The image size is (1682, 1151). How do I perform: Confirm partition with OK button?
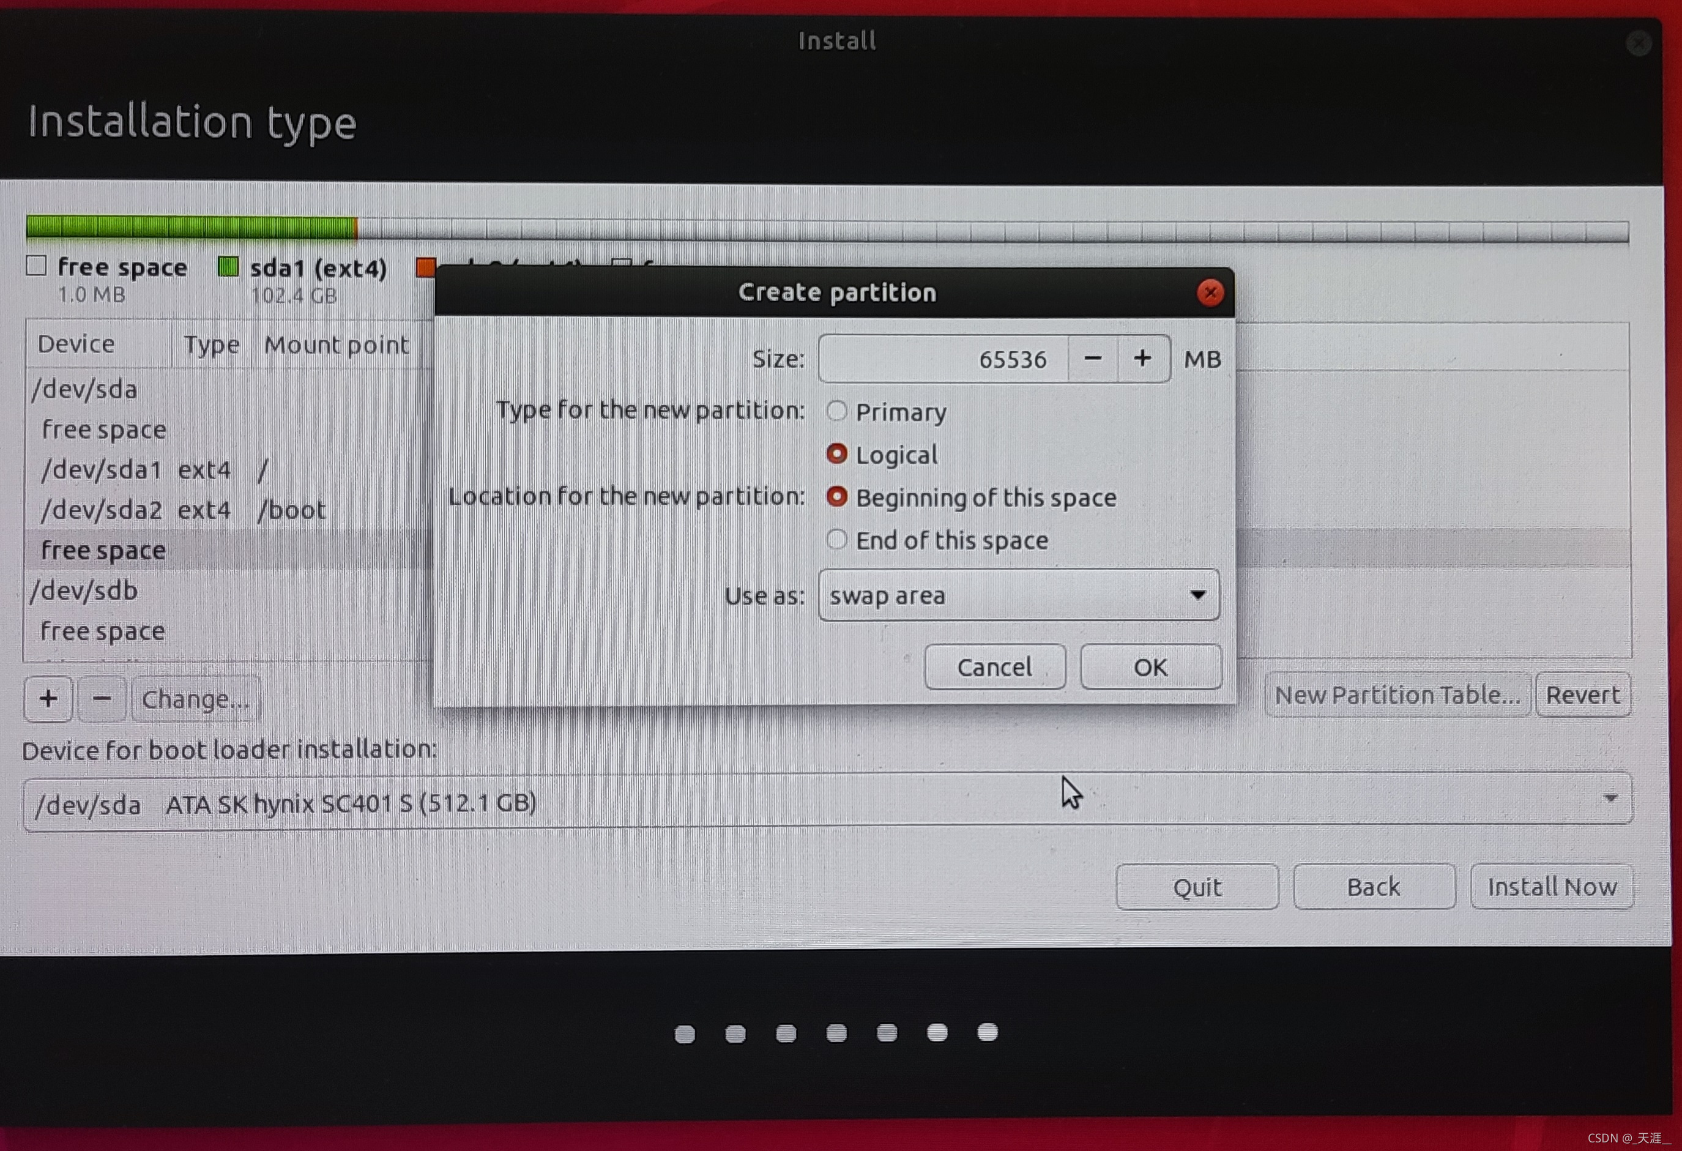coord(1150,667)
